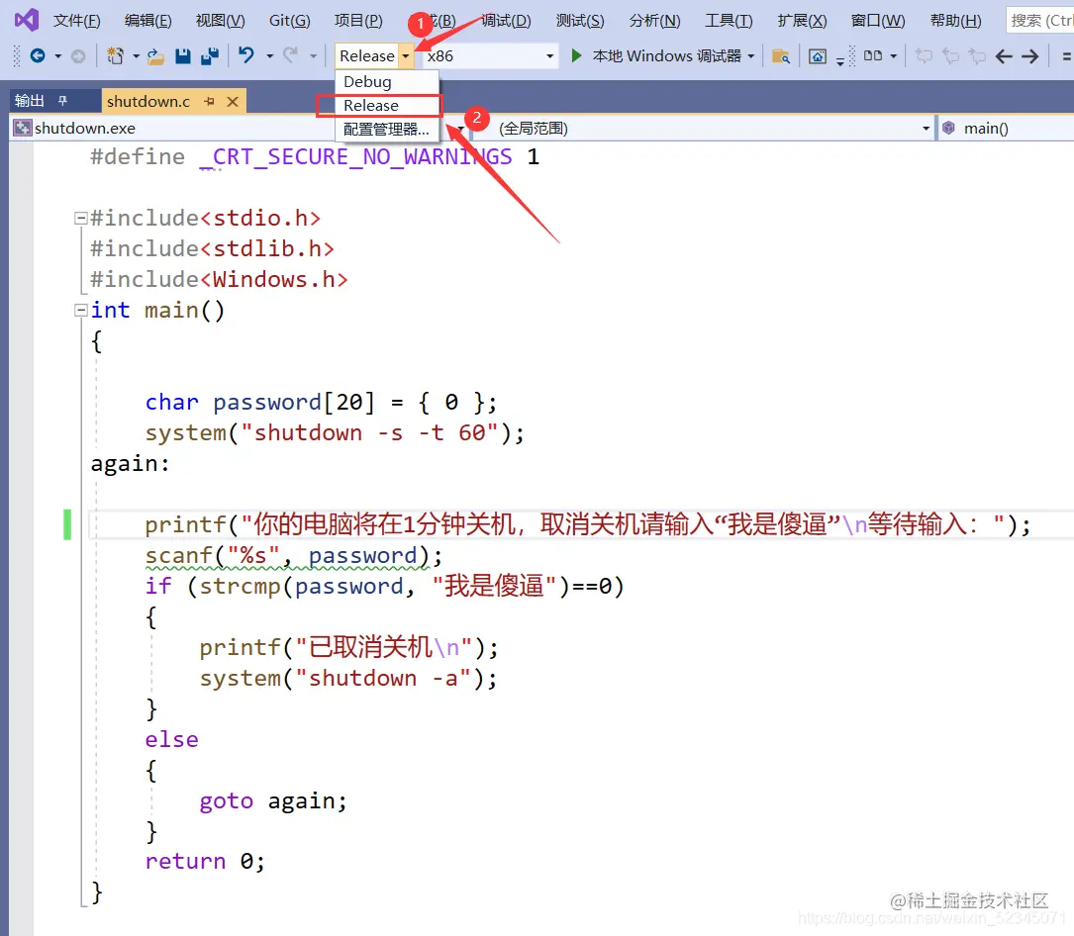1074x936 pixels.
Task: Click the find in files folder icon
Action: click(781, 56)
